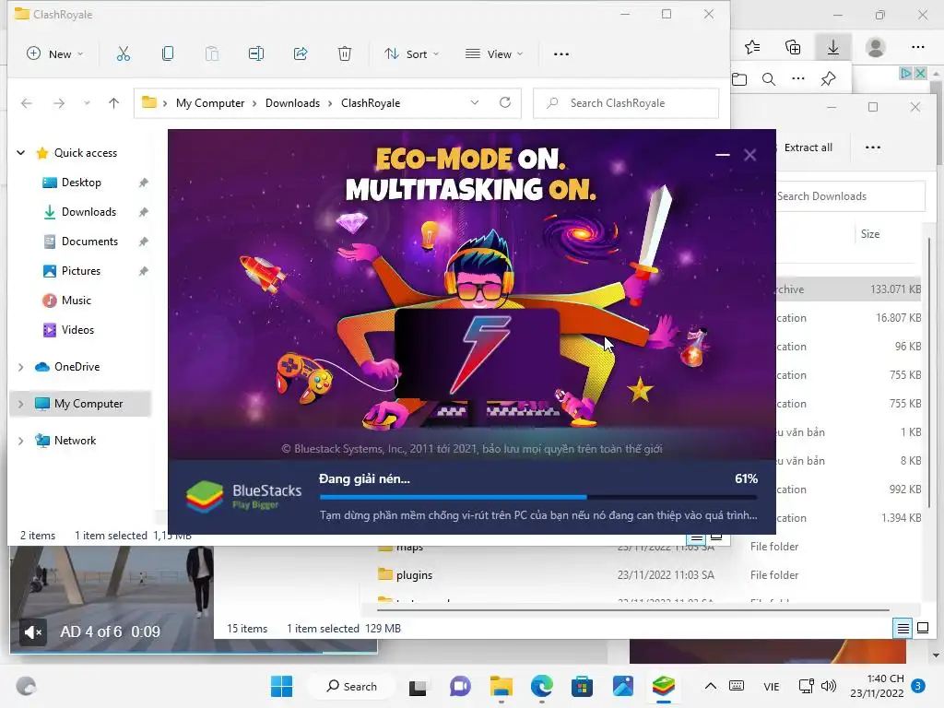
Task: Switch to large icons view in back window status bar
Action: click(x=922, y=629)
